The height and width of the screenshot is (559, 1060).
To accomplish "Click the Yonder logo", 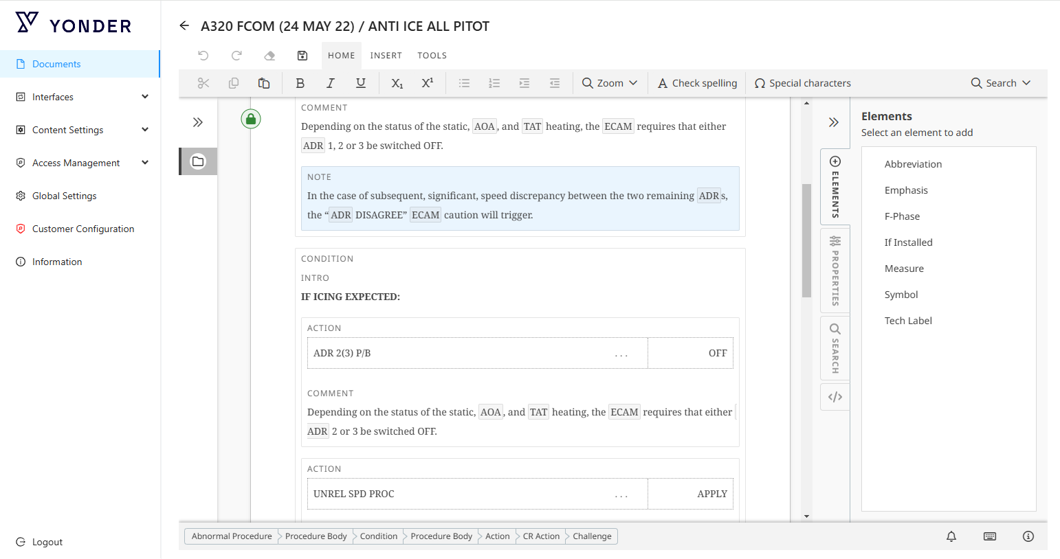I will (74, 24).
